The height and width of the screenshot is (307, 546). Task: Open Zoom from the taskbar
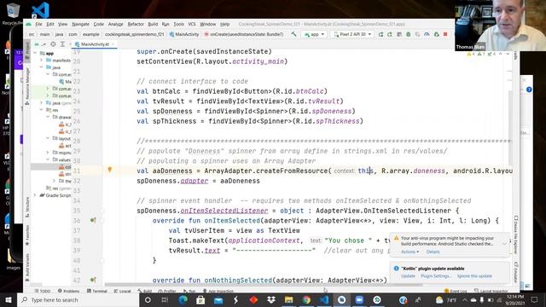point(359,299)
